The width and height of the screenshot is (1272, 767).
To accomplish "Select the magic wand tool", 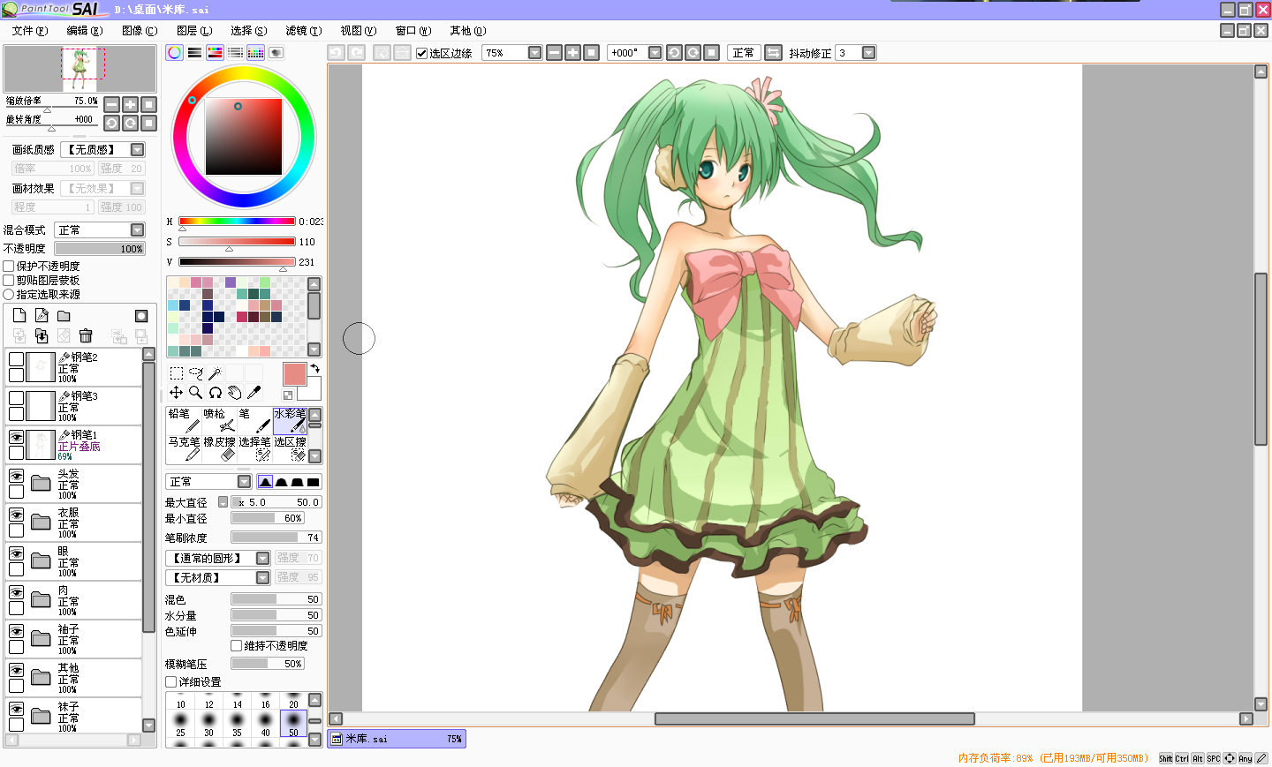I will tap(215, 373).
